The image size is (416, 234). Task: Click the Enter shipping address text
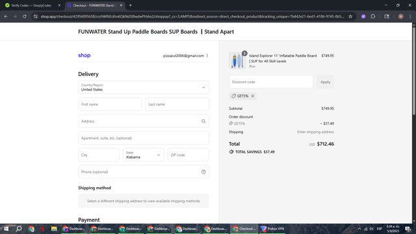(315, 132)
